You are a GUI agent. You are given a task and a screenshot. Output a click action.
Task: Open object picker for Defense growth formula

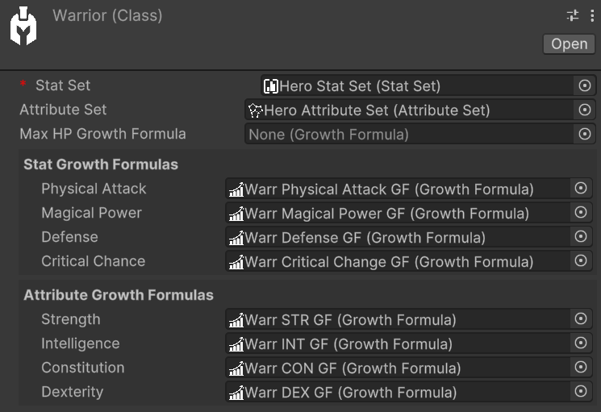coord(580,237)
